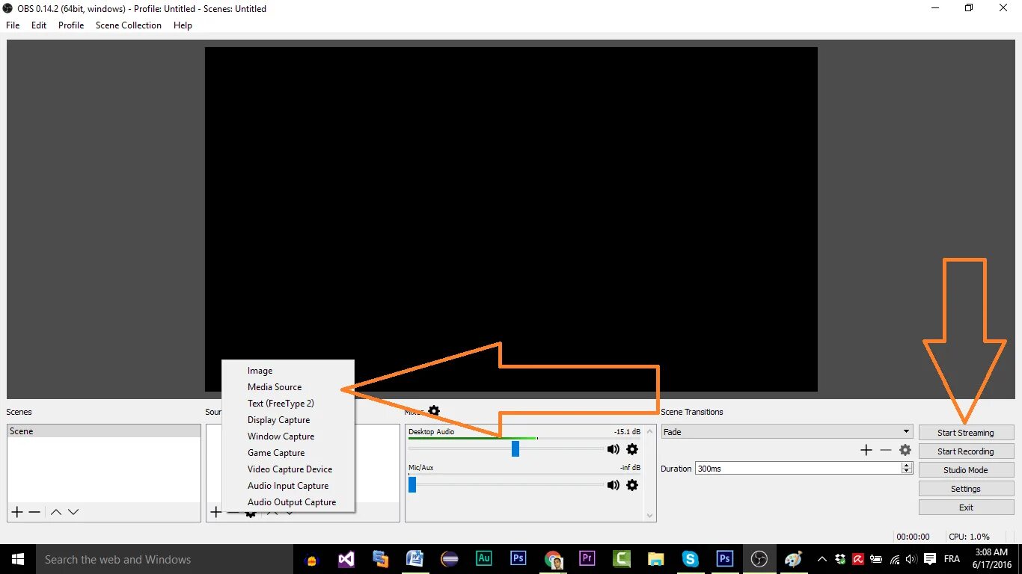The image size is (1022, 574).
Task: Move scene up with the up arrow
Action: [x=55, y=512]
